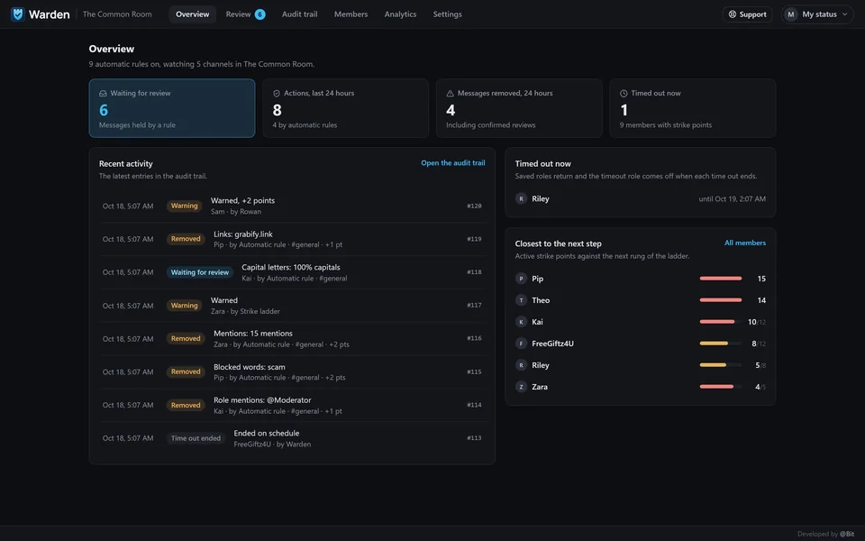This screenshot has height=541, width=865.
Task: Click Pip's strike points progress bar
Action: point(721,279)
